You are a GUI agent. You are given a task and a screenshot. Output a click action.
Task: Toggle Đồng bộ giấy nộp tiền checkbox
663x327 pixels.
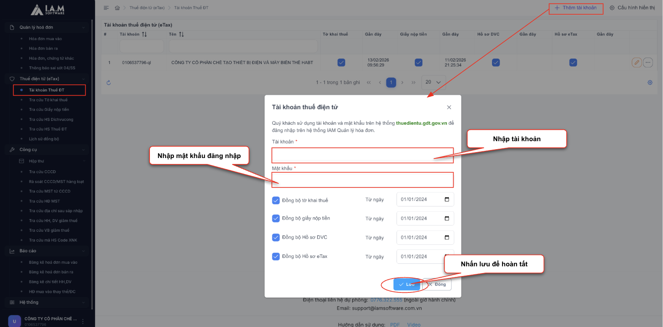(276, 218)
